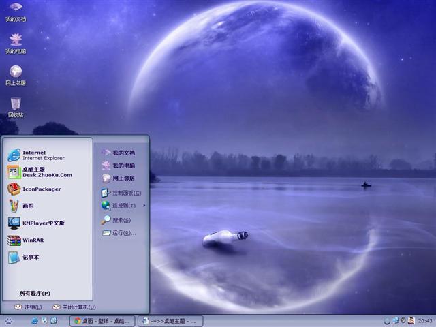
Task: Open KMPlayer中文版 from the Start menu
Action: coord(41,223)
